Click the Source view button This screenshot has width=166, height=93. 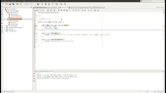tap(36, 10)
